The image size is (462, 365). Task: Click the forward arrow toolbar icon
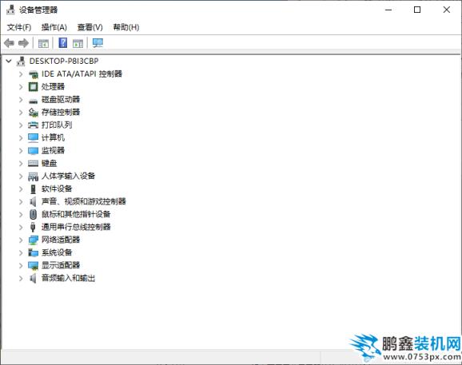point(23,43)
